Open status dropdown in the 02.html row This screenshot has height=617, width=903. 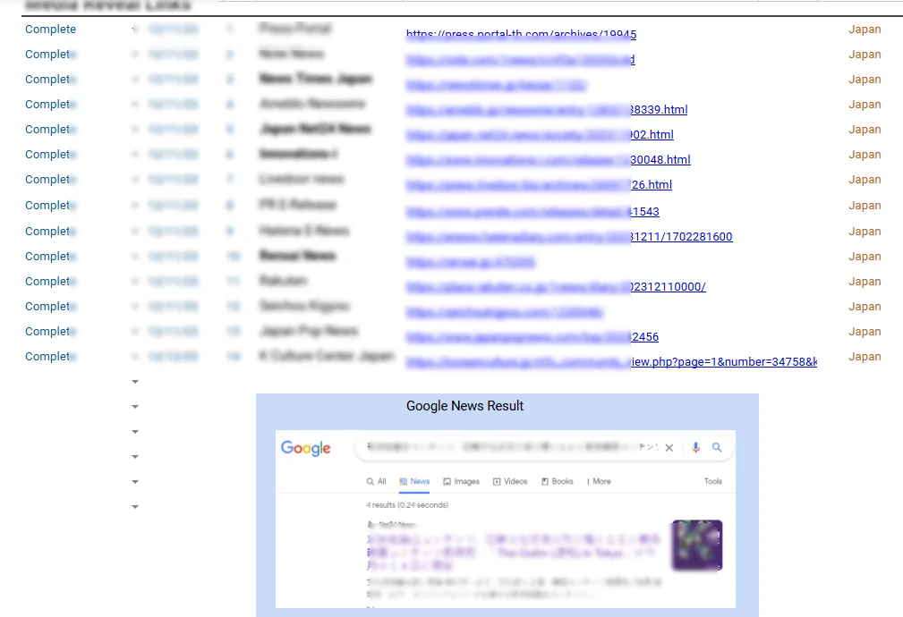pos(135,130)
